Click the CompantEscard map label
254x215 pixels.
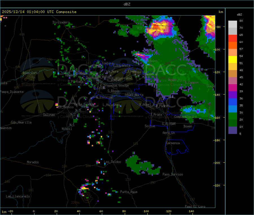[185, 117]
